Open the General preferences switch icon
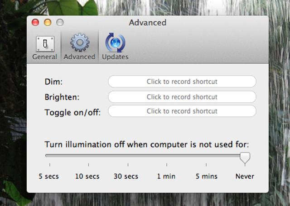This screenshot has height=206, width=290. tap(45, 43)
